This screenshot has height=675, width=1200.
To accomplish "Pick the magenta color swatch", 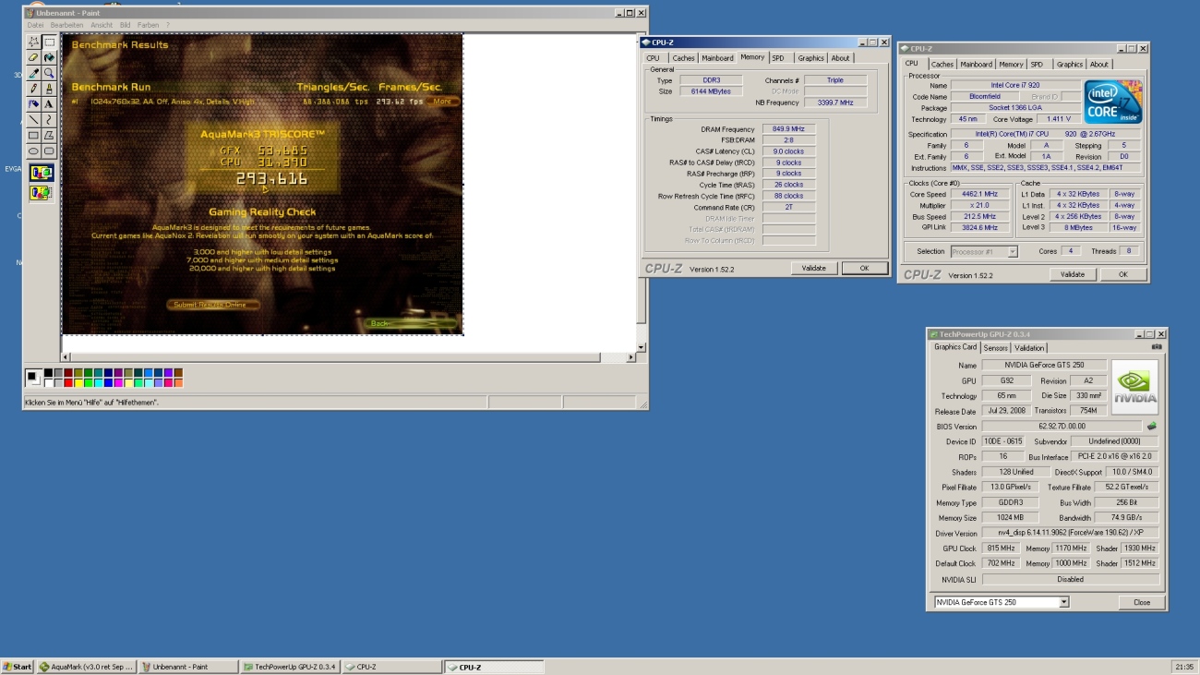I will click(x=118, y=382).
